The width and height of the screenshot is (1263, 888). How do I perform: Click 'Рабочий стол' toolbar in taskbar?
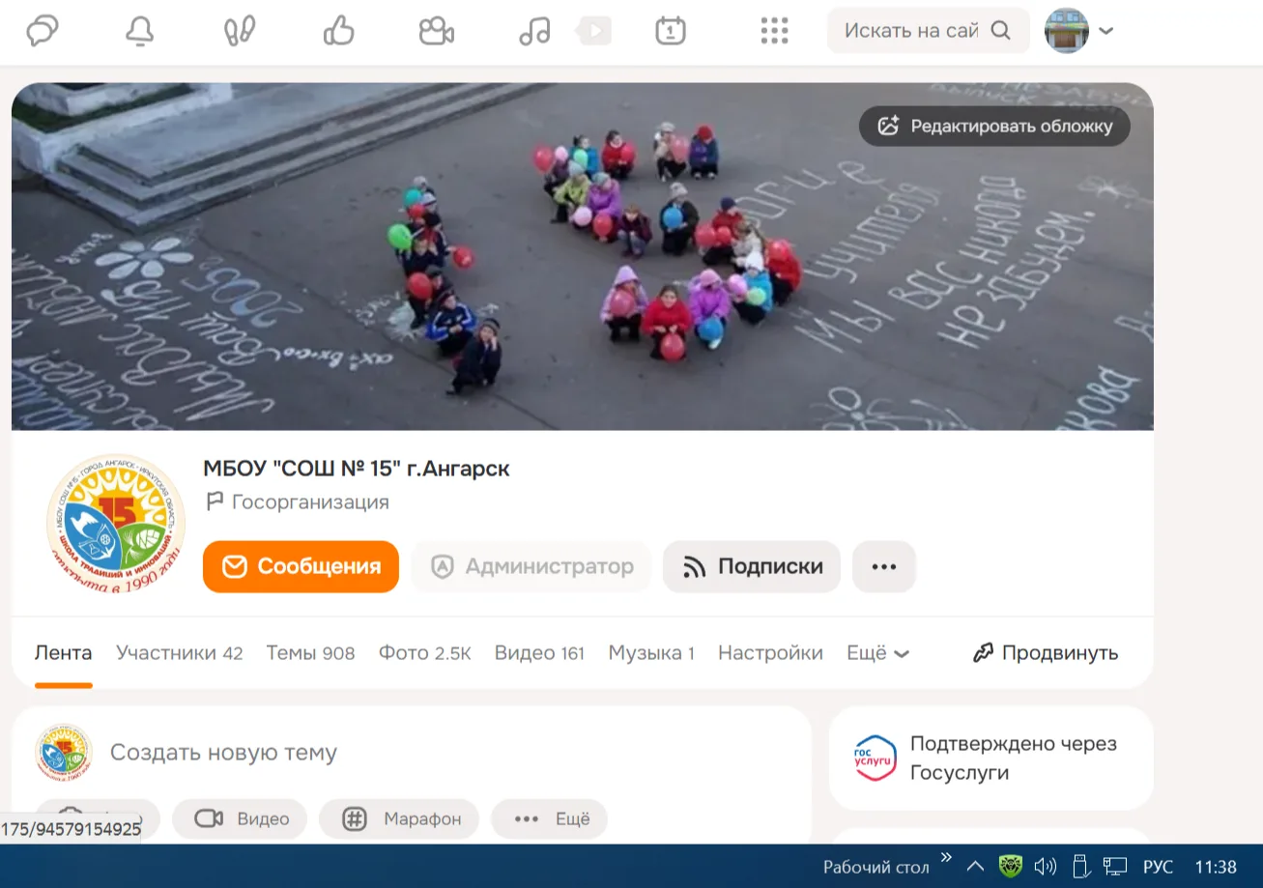(x=875, y=868)
